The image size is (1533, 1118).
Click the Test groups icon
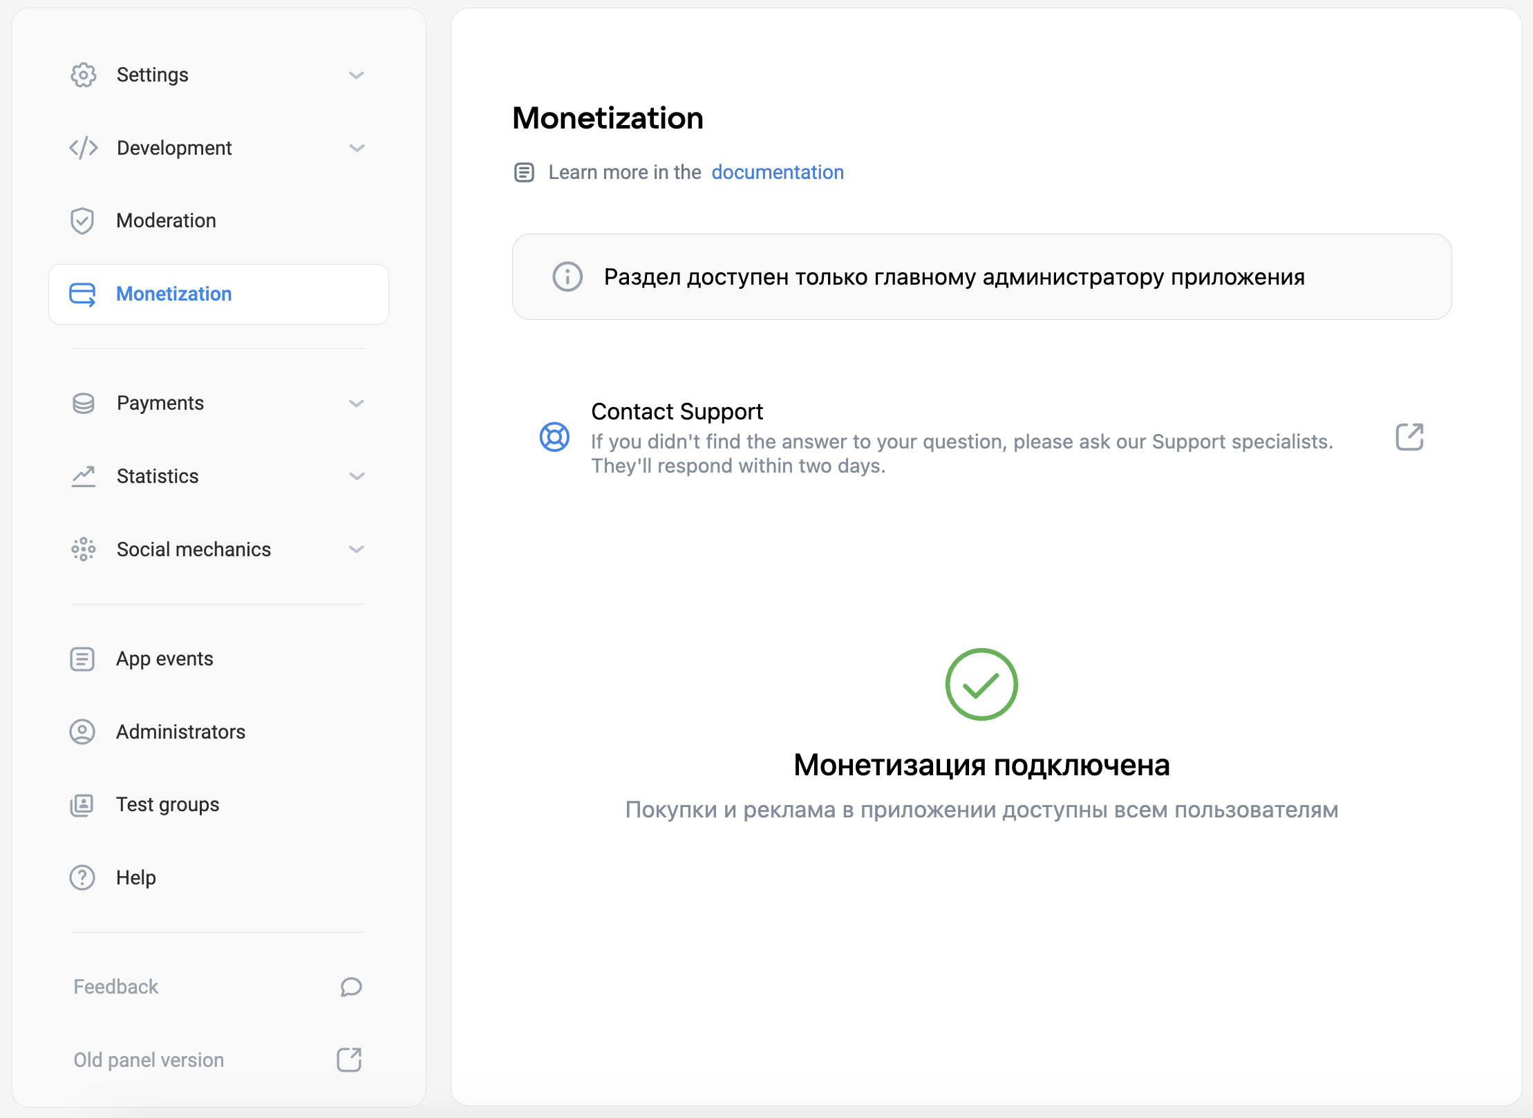pyautogui.click(x=82, y=805)
